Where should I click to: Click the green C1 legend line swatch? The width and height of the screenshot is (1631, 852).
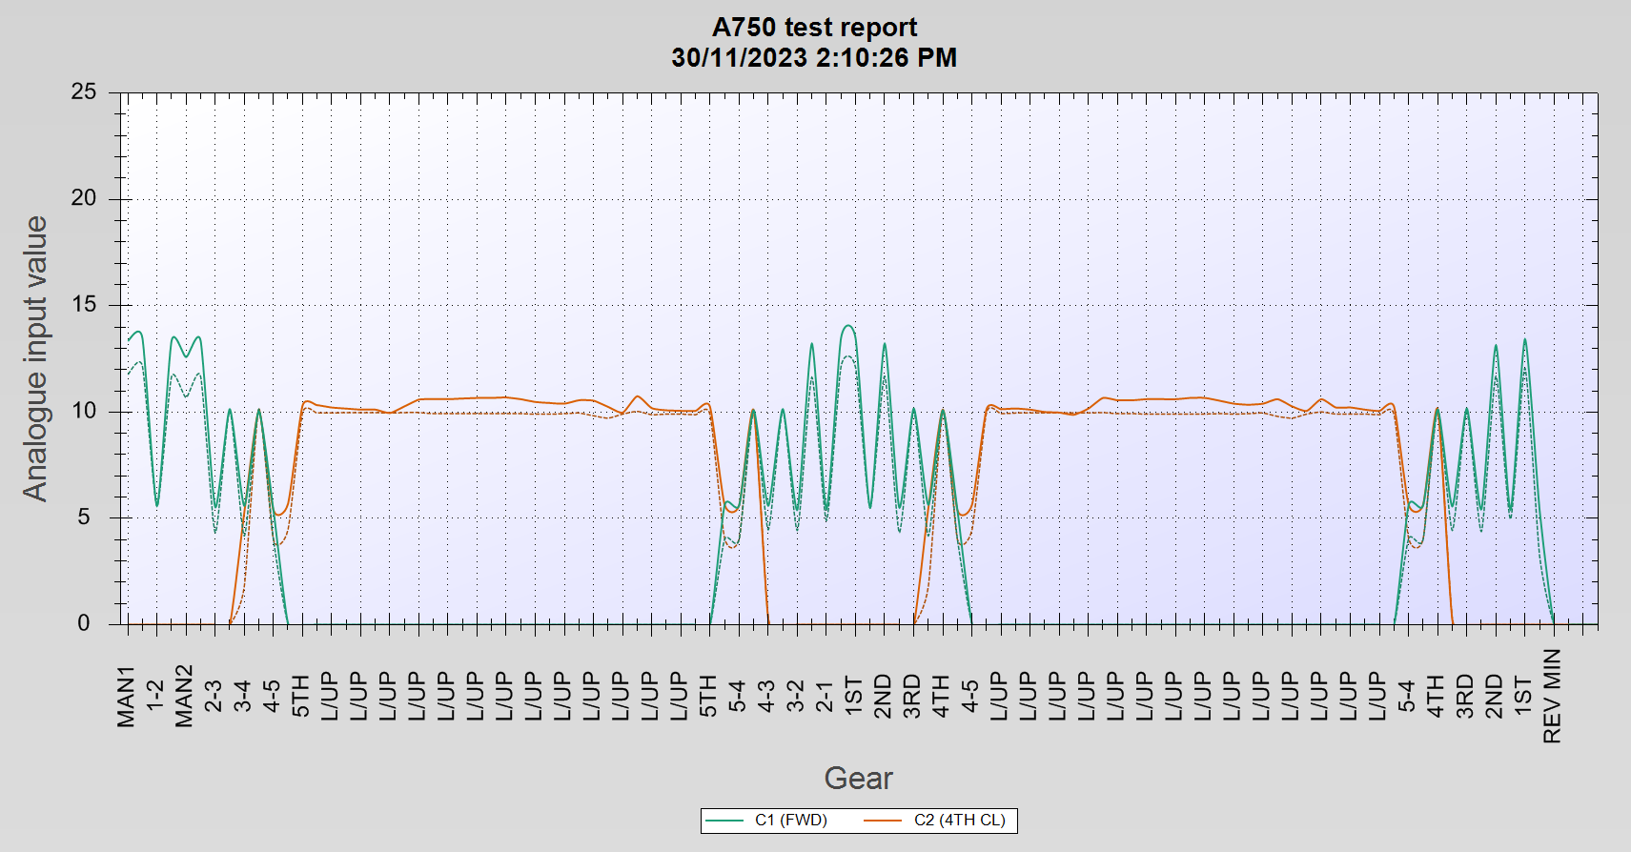click(726, 820)
